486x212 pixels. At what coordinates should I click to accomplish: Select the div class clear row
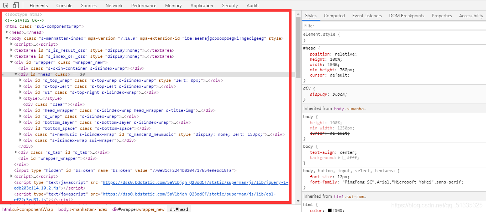pyautogui.click(x=54, y=104)
